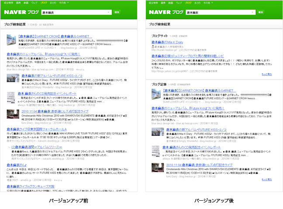
Task: Click もっと見る under ブログ記事 section
Action: (267, 179)
